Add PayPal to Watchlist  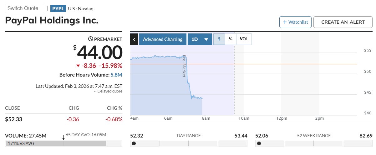[295, 22]
